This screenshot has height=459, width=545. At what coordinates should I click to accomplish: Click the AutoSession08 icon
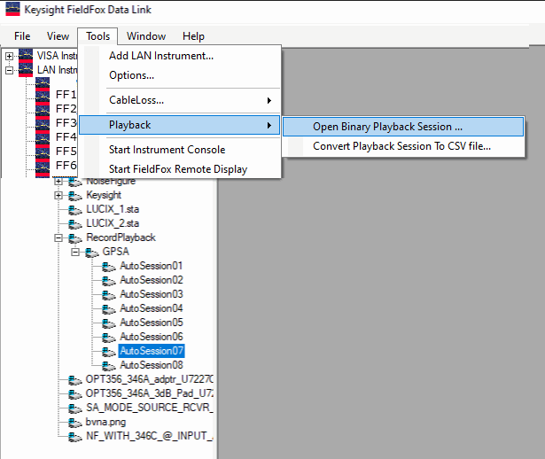108,366
